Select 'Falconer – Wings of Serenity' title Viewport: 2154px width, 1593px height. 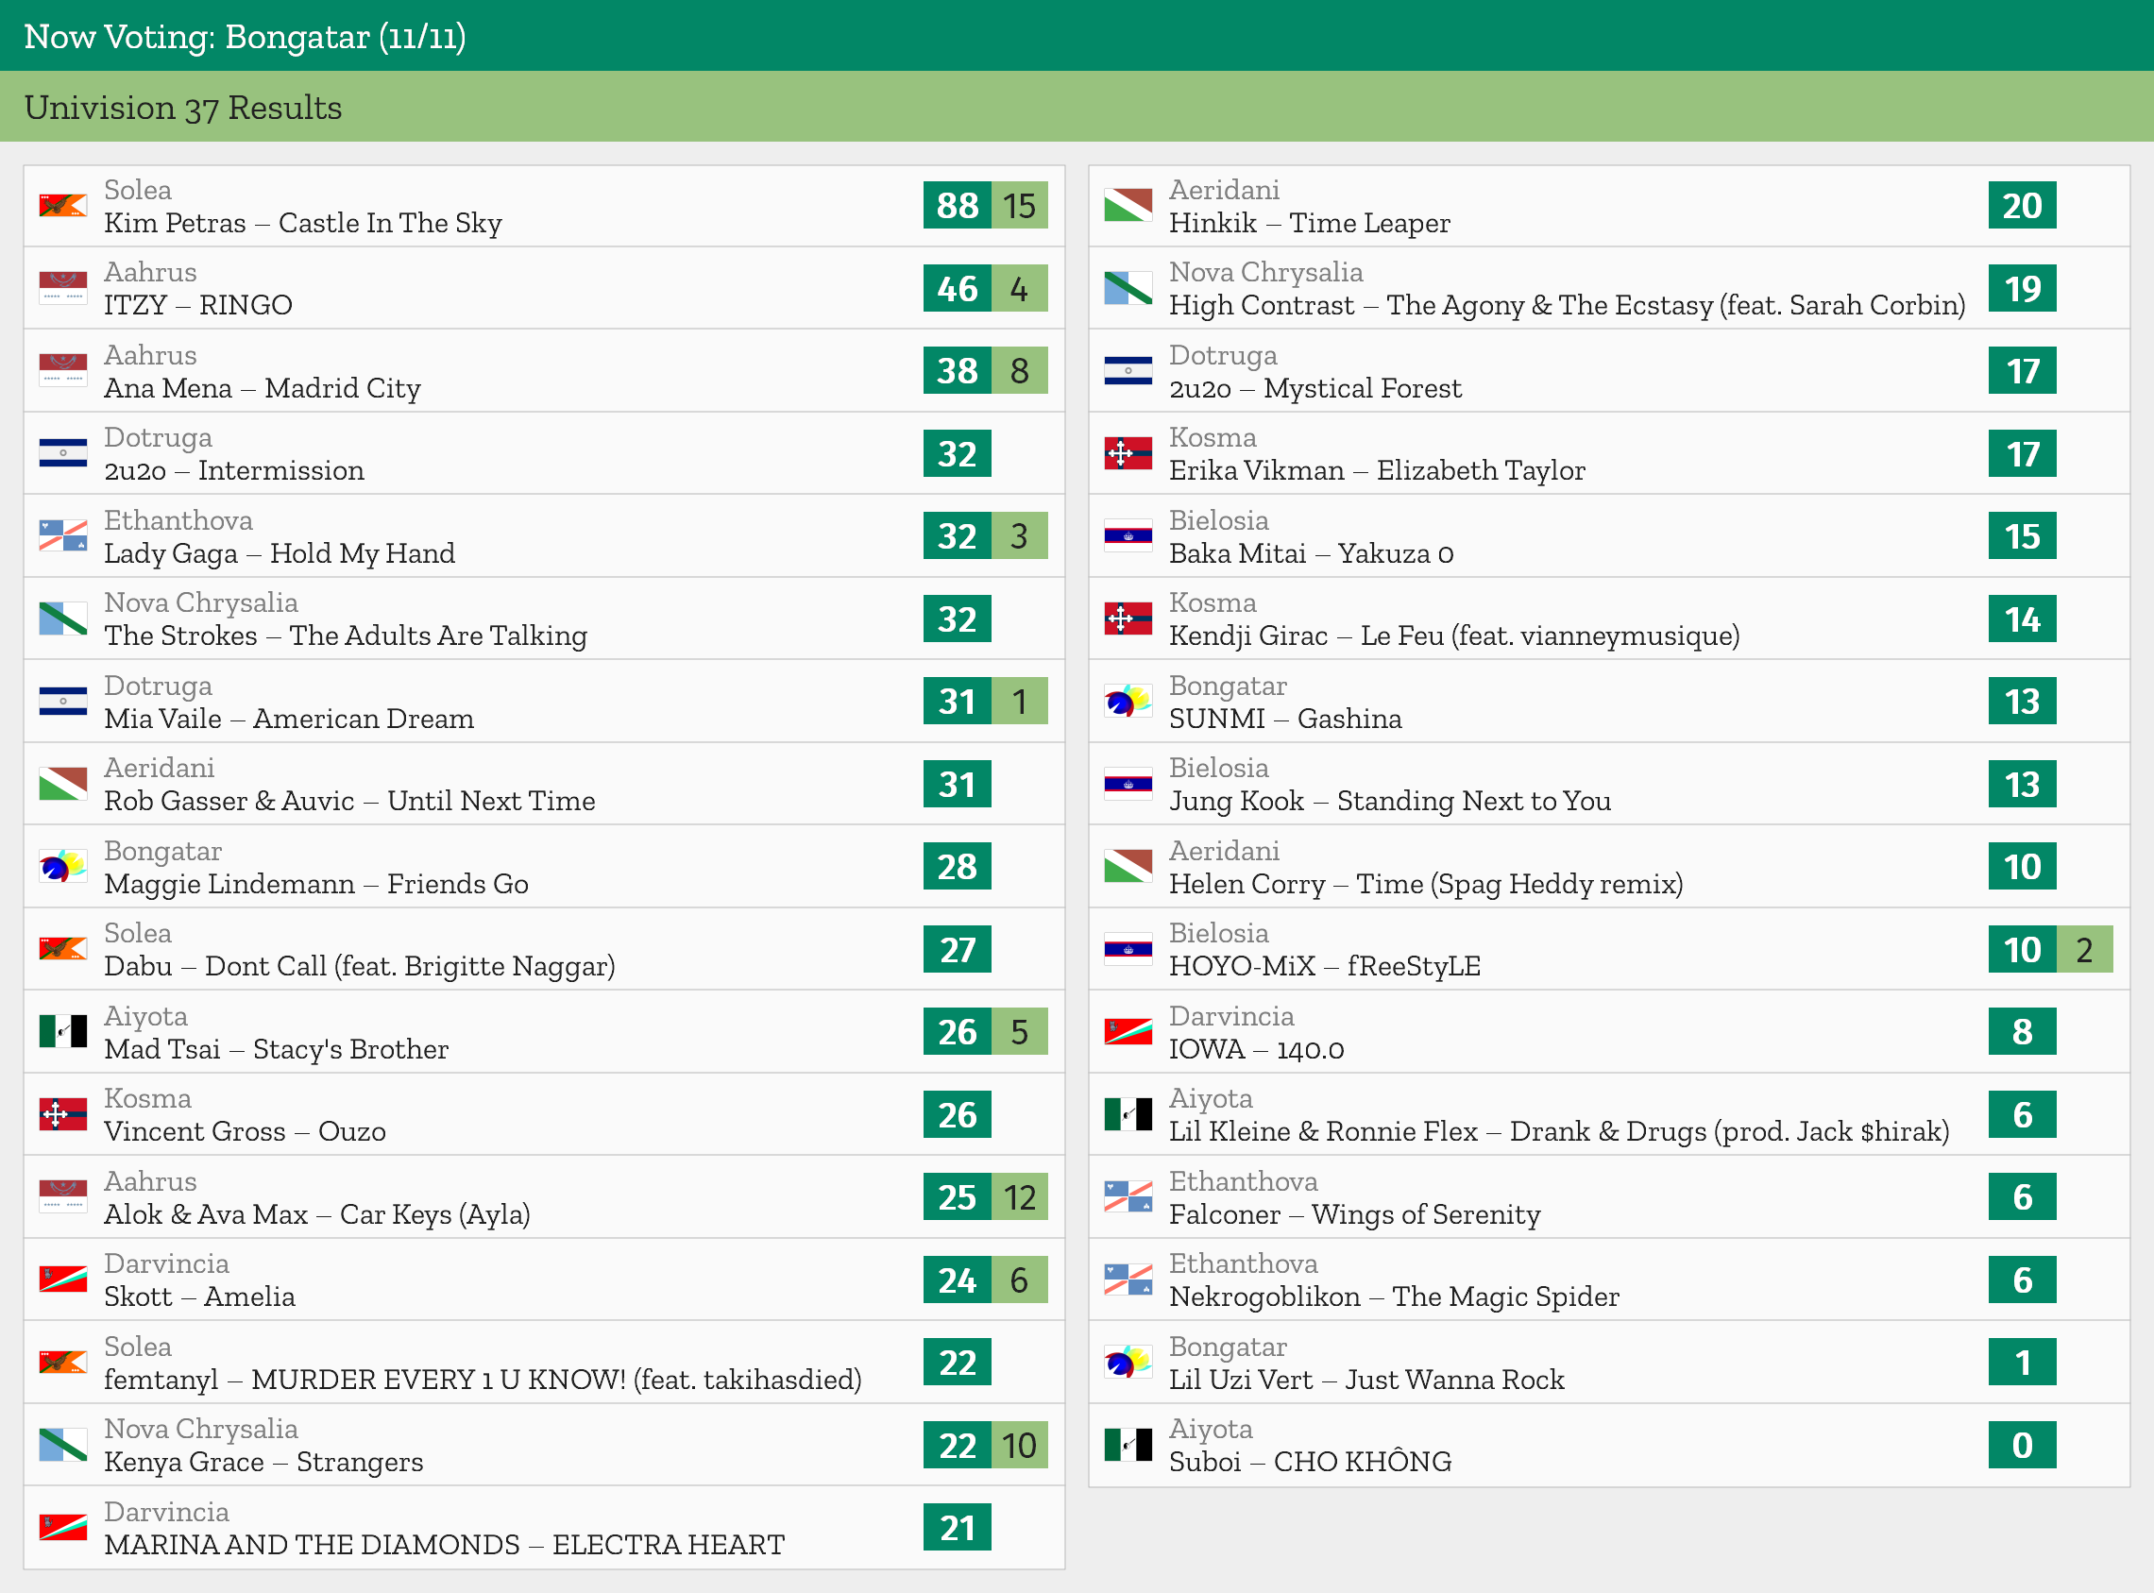click(1355, 1214)
